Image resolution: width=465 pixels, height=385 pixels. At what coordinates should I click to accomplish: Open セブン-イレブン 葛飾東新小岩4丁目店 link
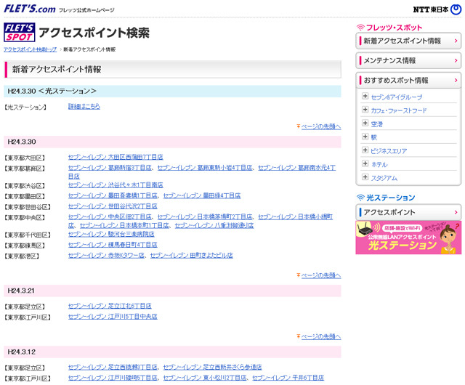205,168
